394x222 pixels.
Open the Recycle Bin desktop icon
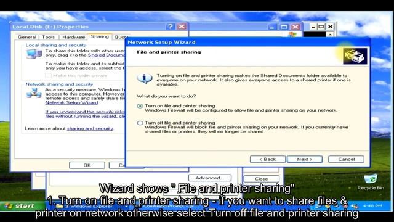click(371, 182)
